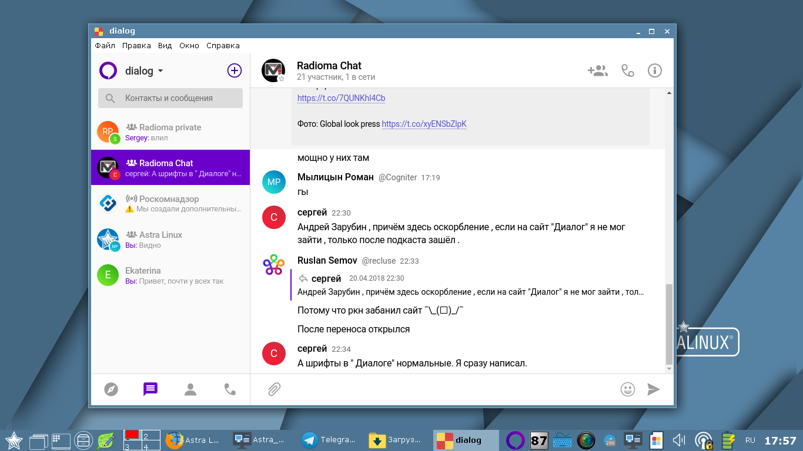This screenshot has height=451, width=803.
Task: Click the 87 tray indicator
Action: (x=539, y=440)
